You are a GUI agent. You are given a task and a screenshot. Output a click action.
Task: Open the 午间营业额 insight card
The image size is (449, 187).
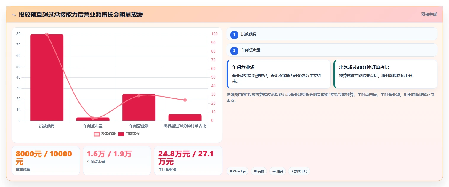tap(278, 74)
